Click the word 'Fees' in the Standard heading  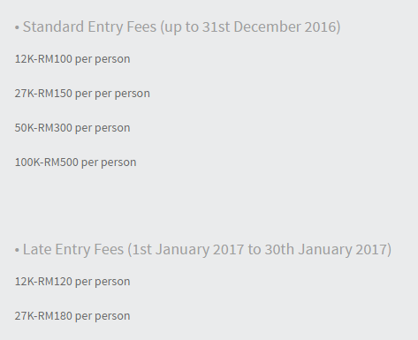pyautogui.click(x=141, y=26)
